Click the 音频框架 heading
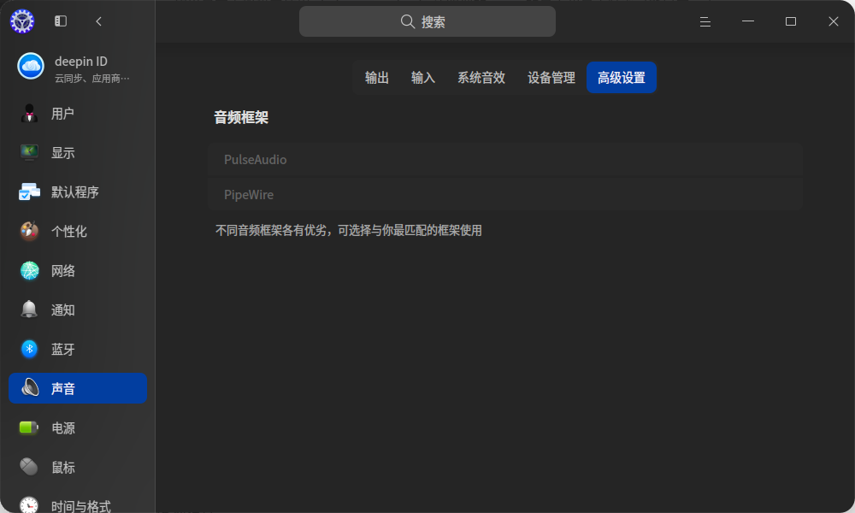Viewport: 855px width, 513px height. pos(241,117)
